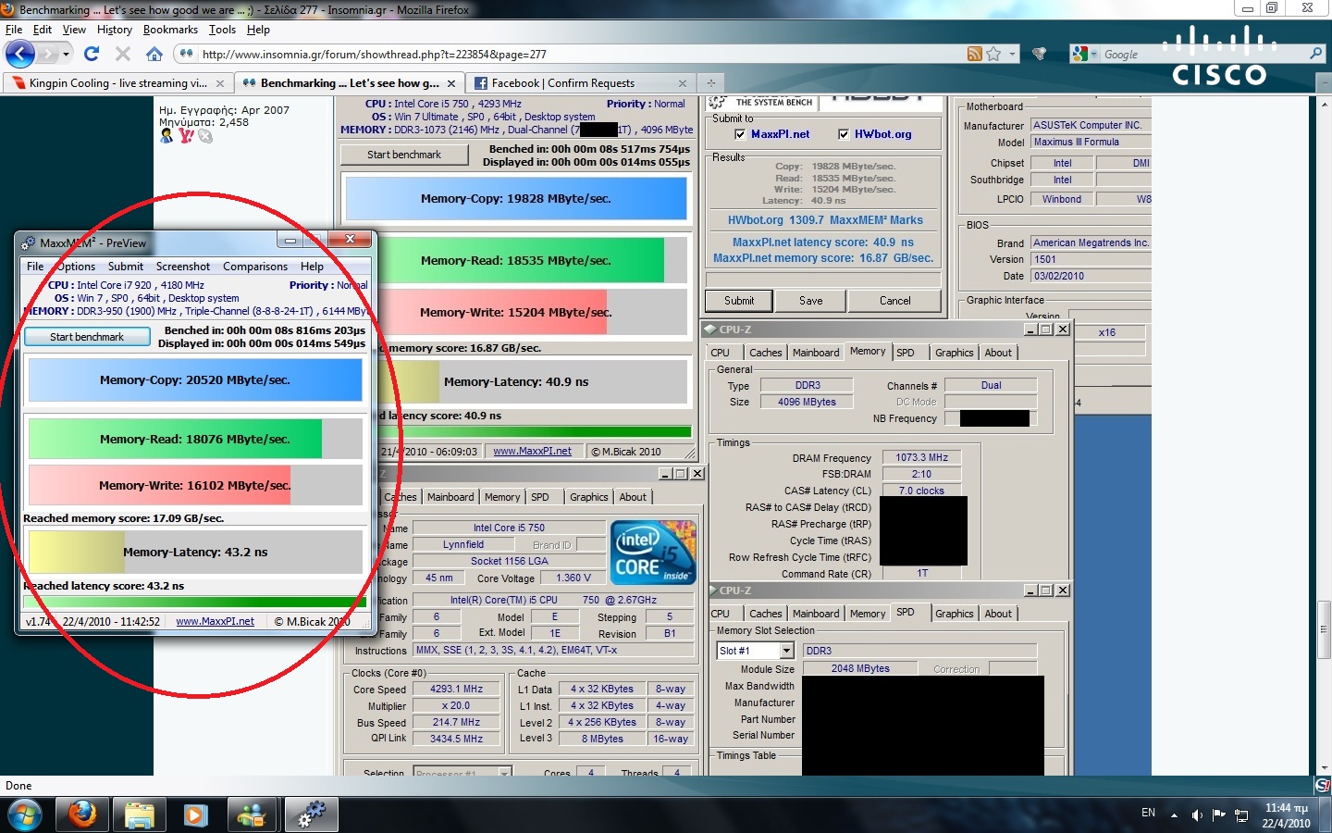The height and width of the screenshot is (833, 1332).
Task: Click the Memory-Write 16102 MByte/sec bar
Action: pyautogui.click(x=195, y=485)
